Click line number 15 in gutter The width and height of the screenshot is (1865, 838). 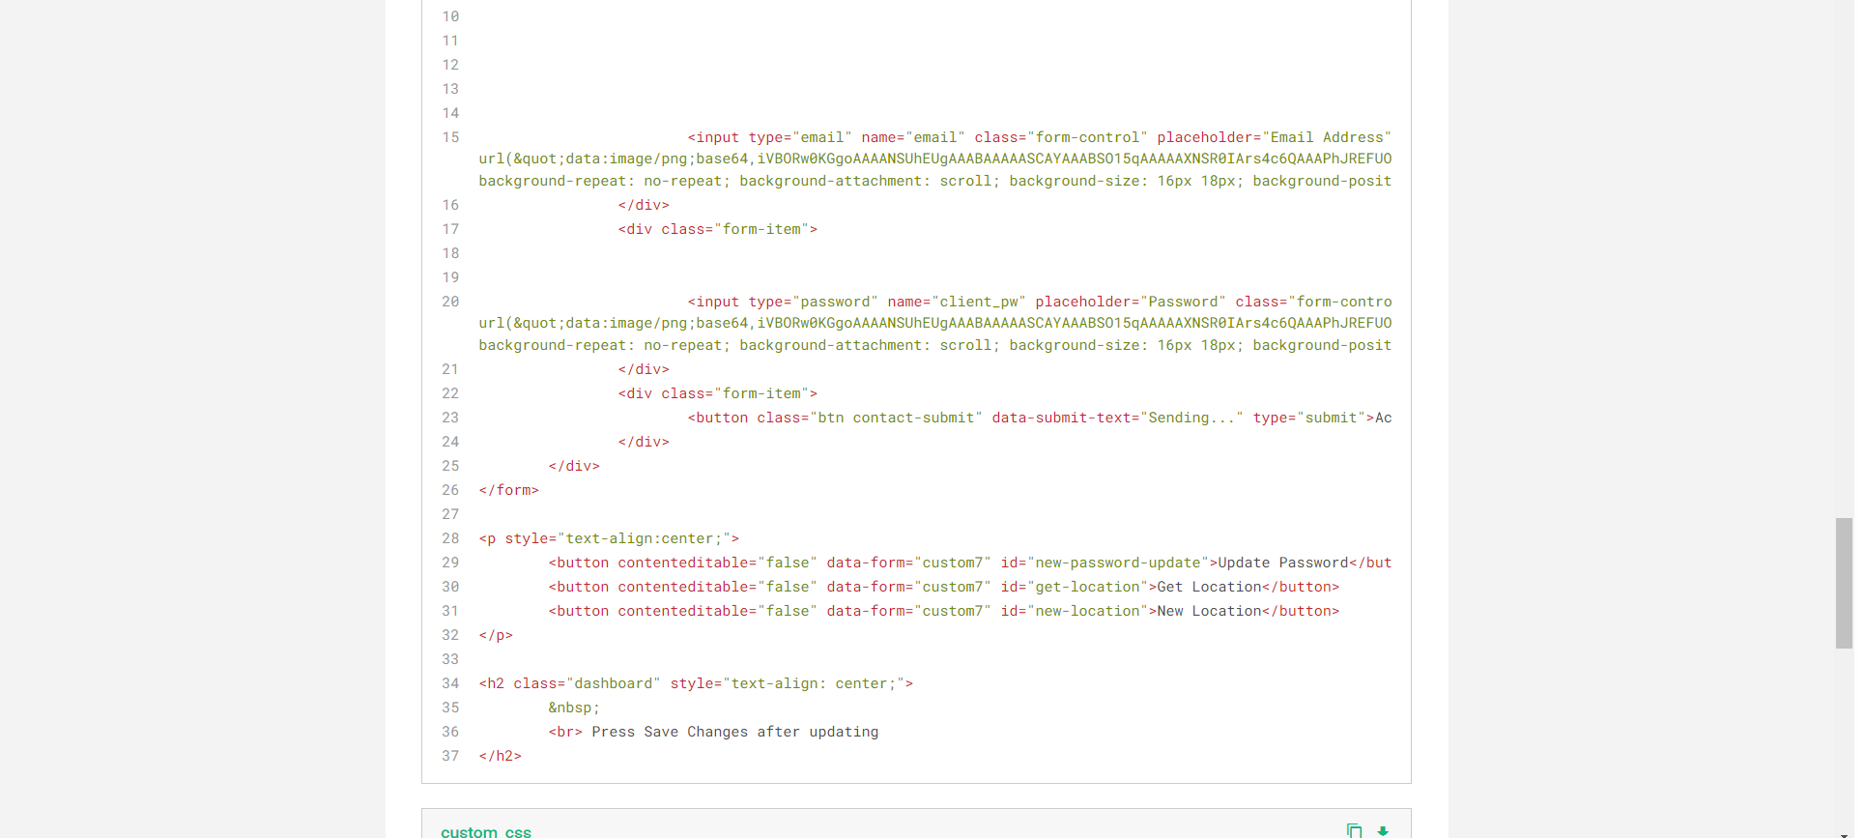coord(450,137)
